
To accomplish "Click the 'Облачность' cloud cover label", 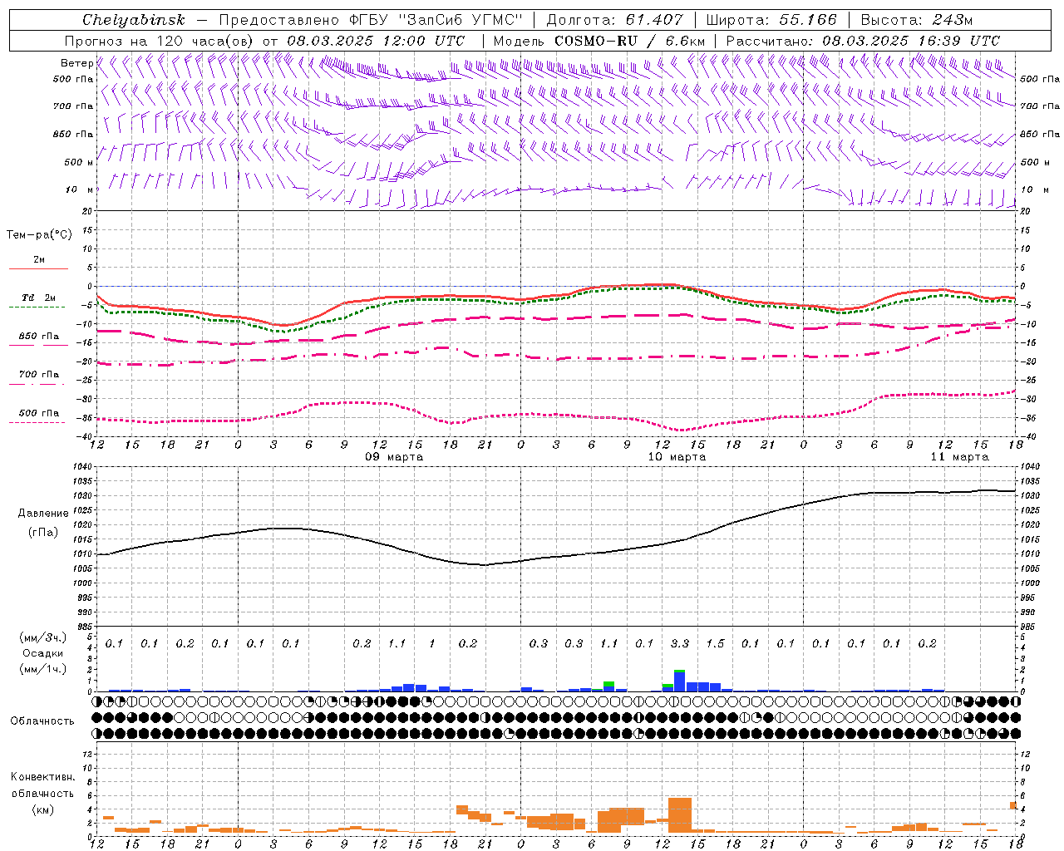I will pyautogui.click(x=42, y=721).
